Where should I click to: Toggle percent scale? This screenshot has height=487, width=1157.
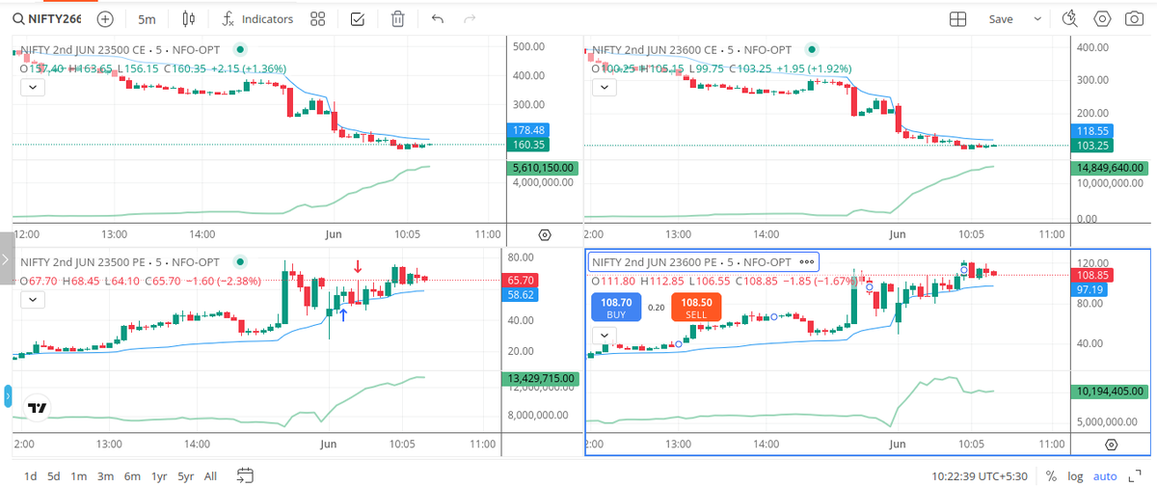click(x=1051, y=476)
